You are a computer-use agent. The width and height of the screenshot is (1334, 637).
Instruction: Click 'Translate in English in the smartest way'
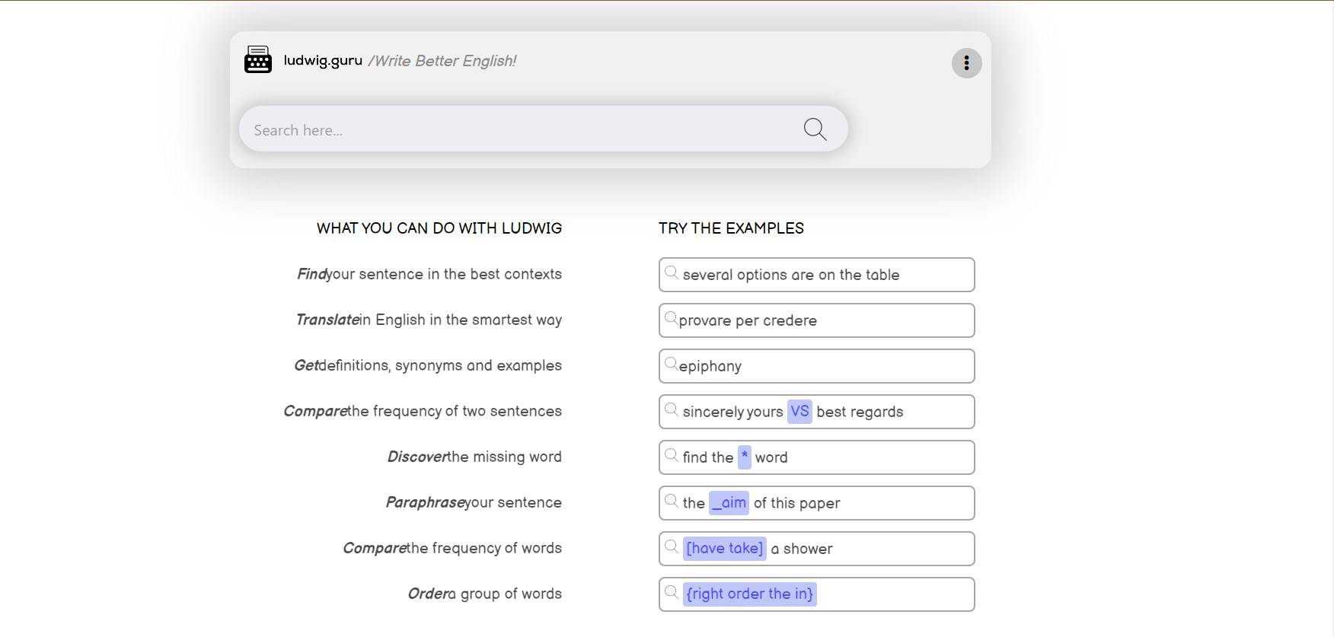pyautogui.click(x=429, y=320)
